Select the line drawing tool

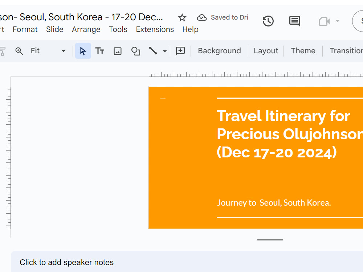tap(153, 51)
